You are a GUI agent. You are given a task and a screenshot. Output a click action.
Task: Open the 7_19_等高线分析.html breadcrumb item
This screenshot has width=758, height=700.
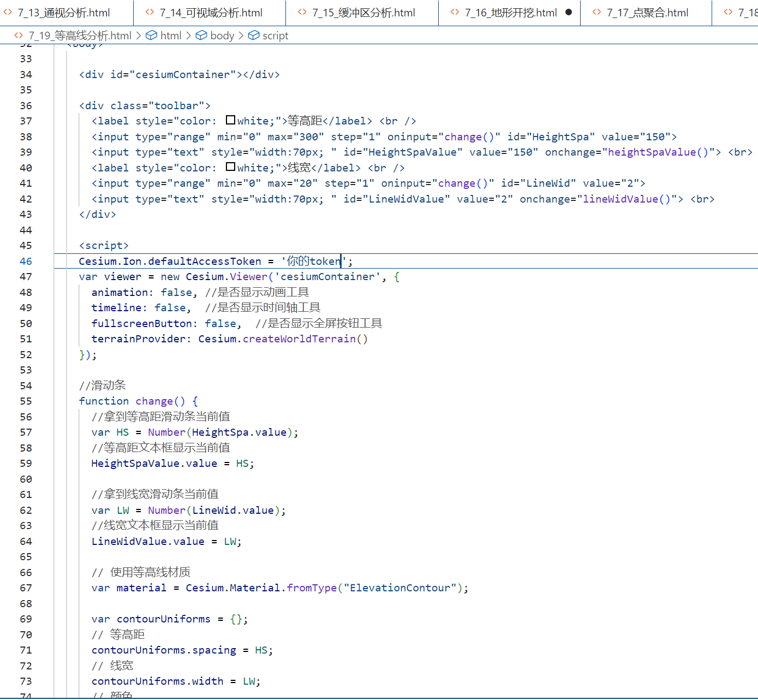coord(80,35)
